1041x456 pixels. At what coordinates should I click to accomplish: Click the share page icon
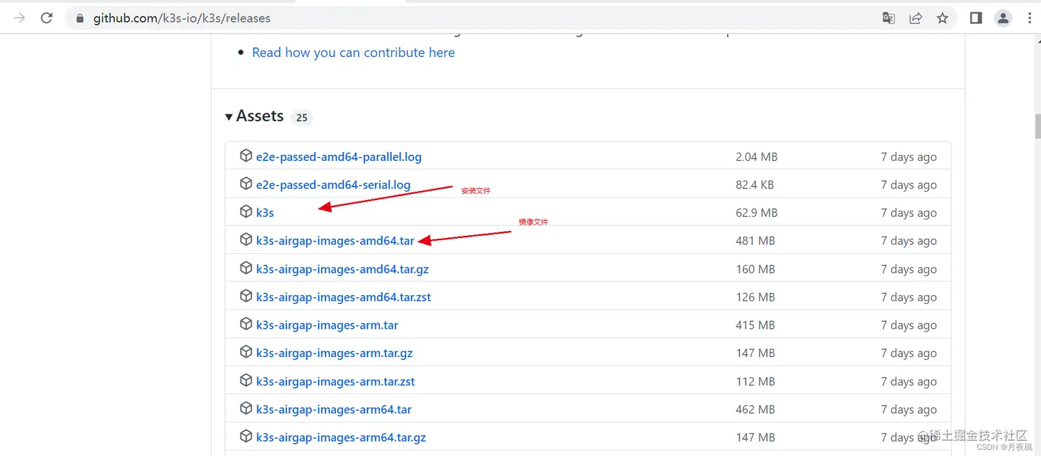(x=916, y=19)
